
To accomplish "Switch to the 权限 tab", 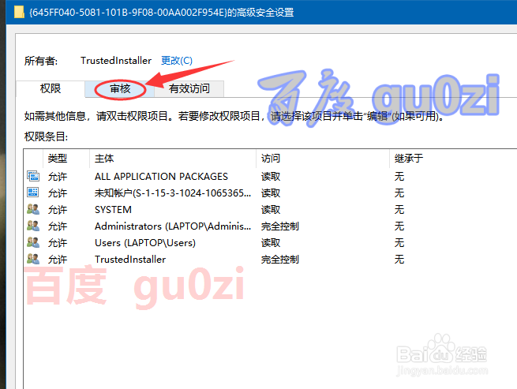I will 51,88.
